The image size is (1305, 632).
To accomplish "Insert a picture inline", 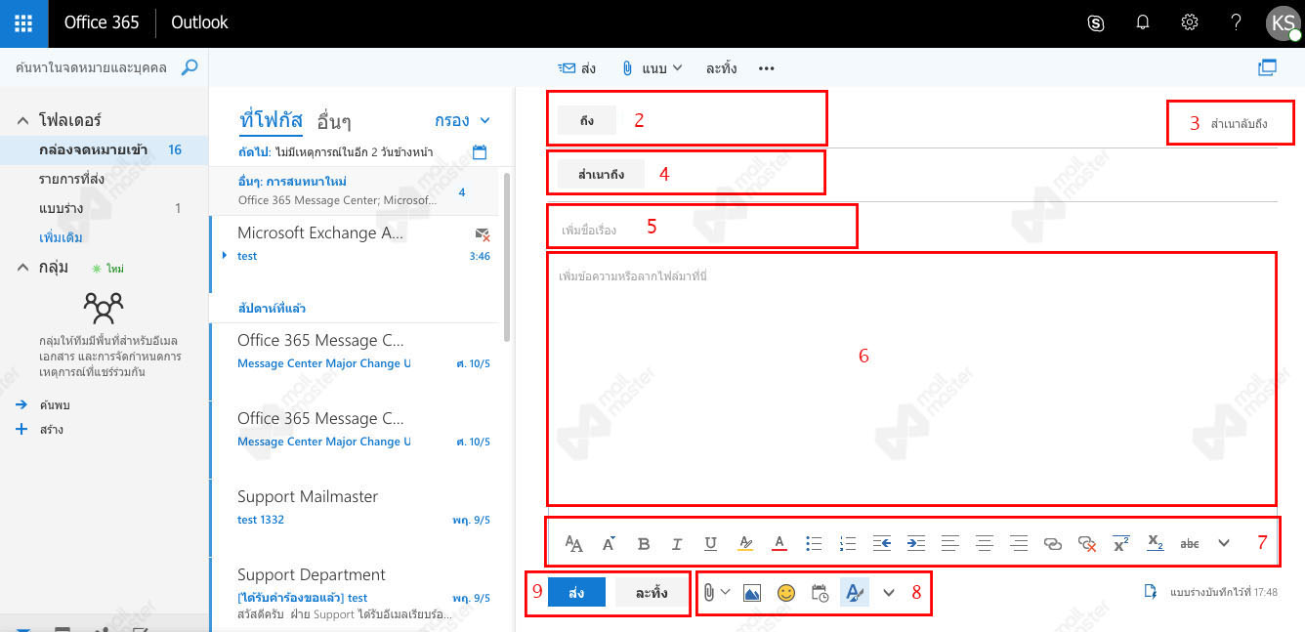I will [752, 593].
